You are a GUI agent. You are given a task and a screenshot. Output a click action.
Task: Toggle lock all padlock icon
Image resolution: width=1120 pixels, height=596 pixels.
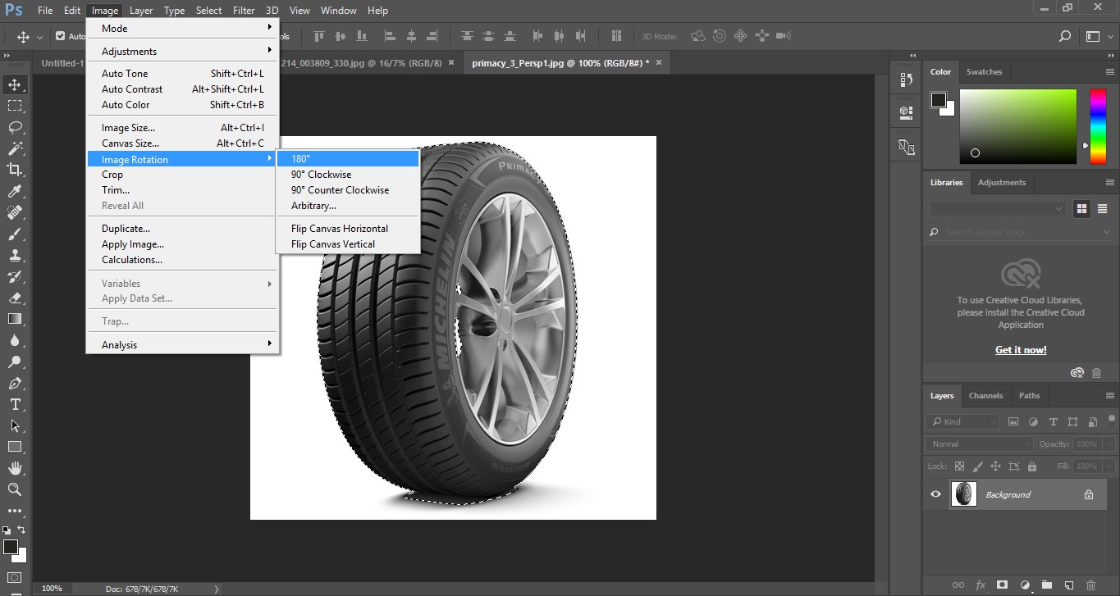point(1032,466)
